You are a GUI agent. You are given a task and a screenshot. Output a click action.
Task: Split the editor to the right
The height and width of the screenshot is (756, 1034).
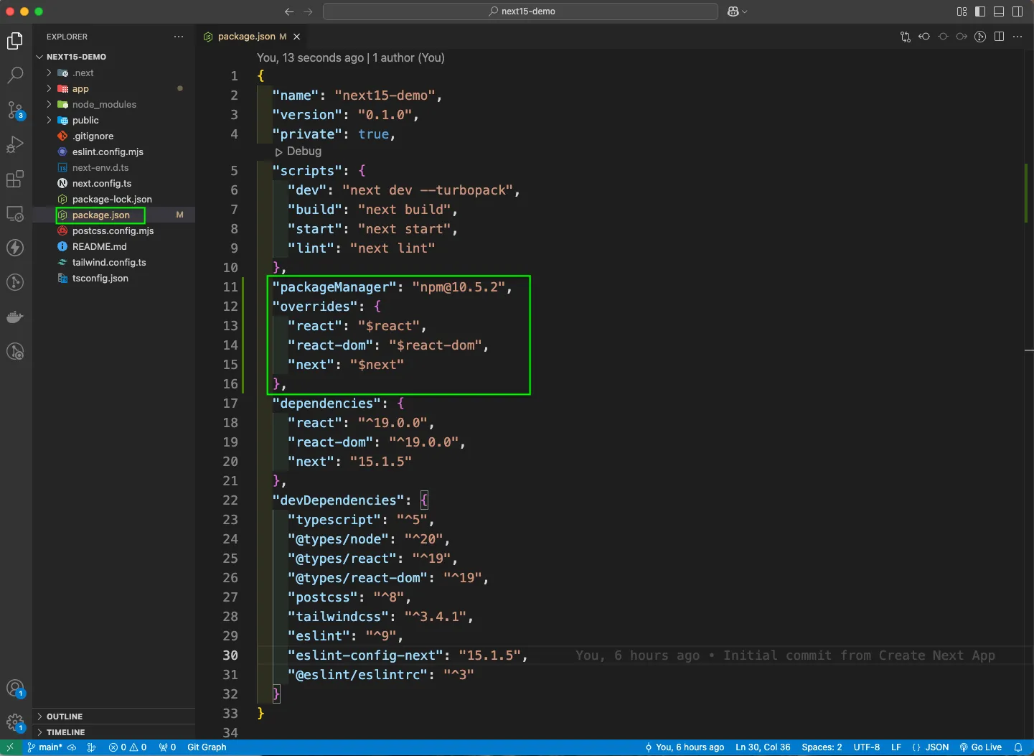(999, 37)
